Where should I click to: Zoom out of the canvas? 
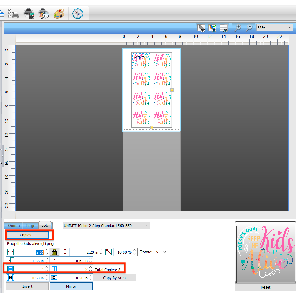coord(249,27)
